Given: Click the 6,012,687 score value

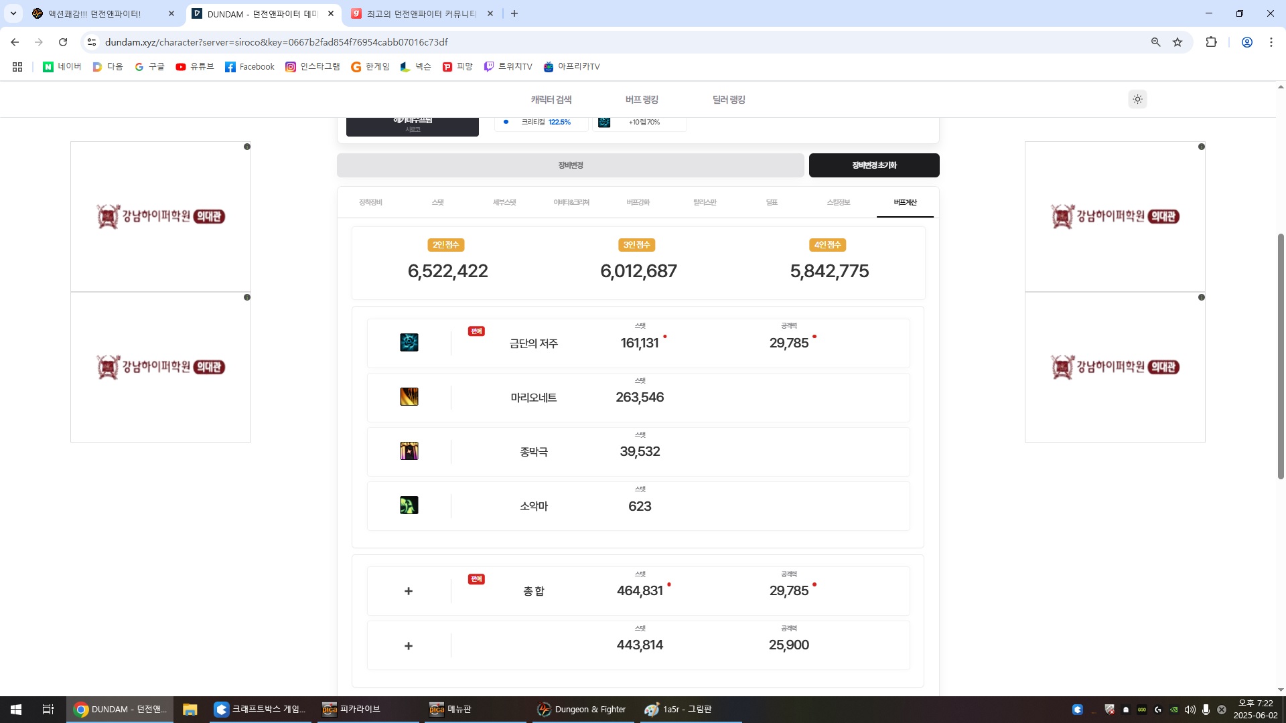Looking at the screenshot, I should pyautogui.click(x=638, y=271).
